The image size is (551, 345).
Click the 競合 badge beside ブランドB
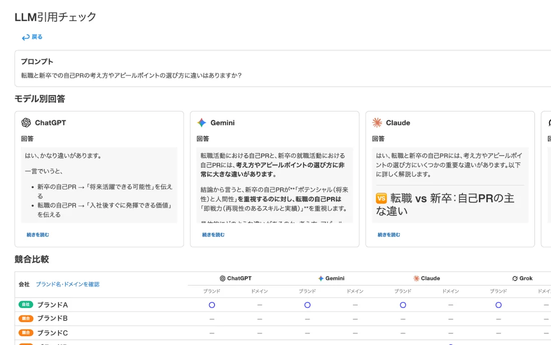click(26, 318)
